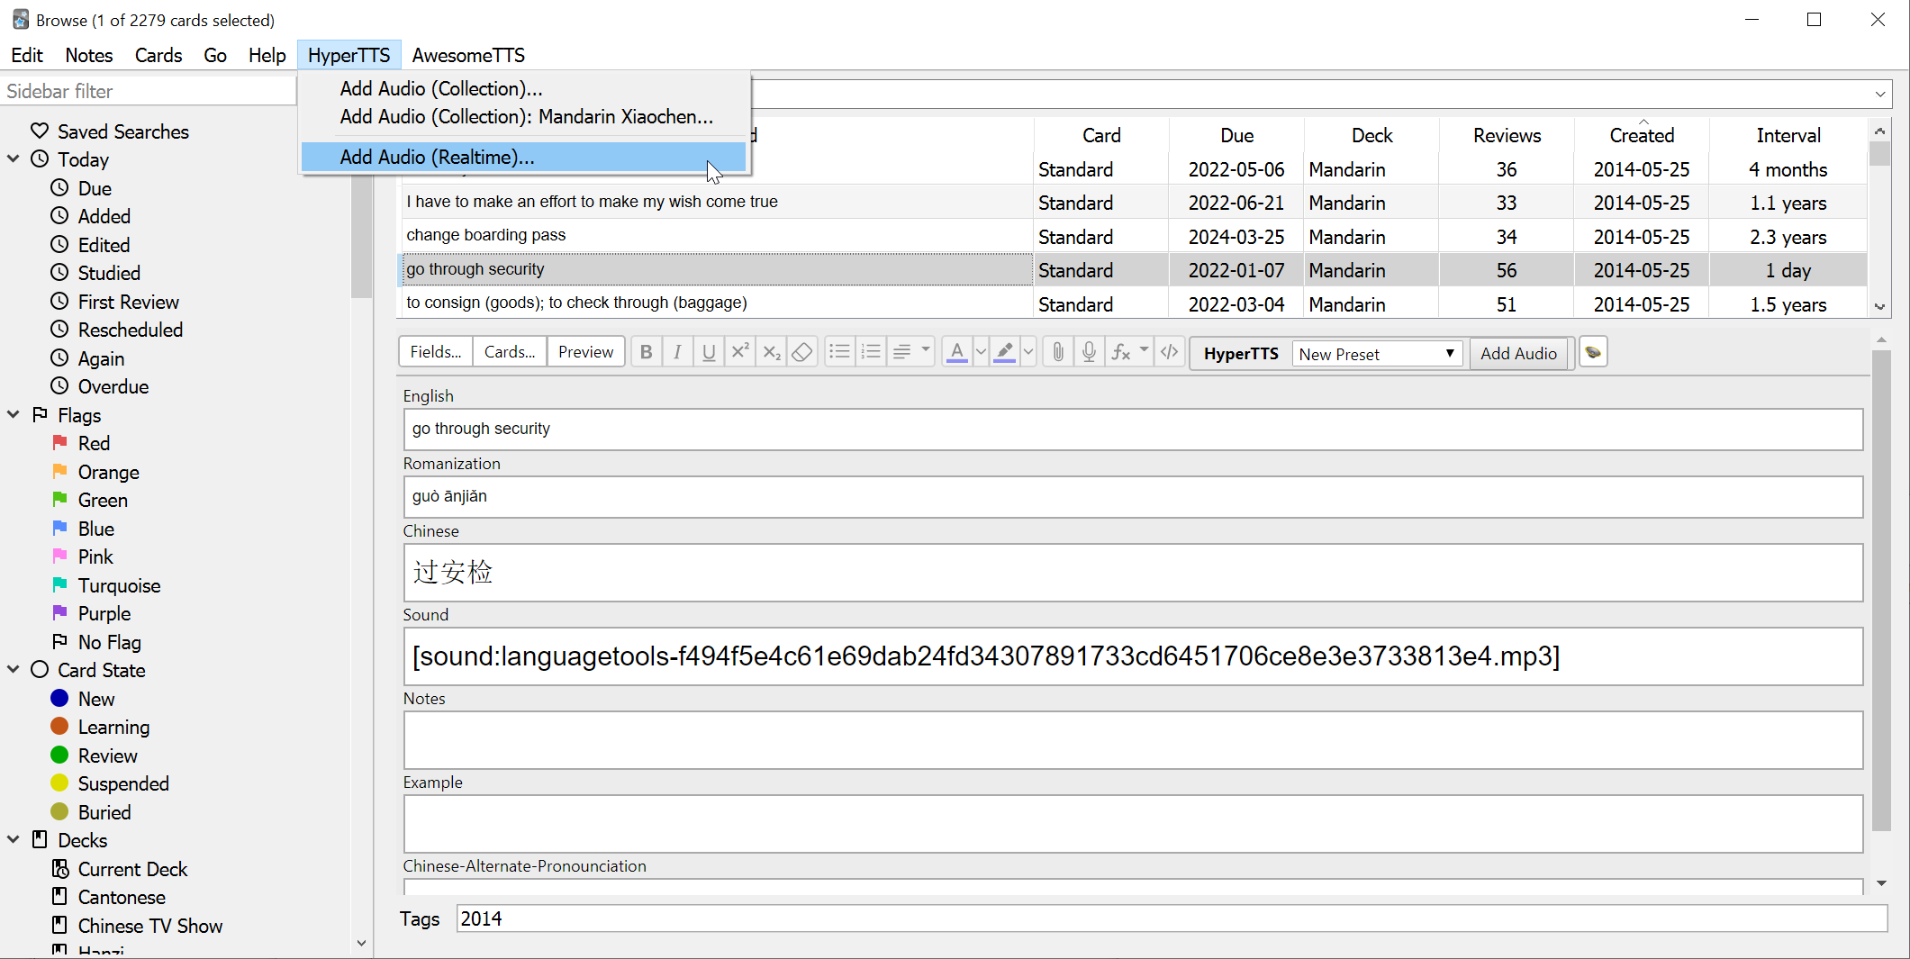
Task: Open the HyperTTS New Preset dropdown
Action: [1377, 354]
